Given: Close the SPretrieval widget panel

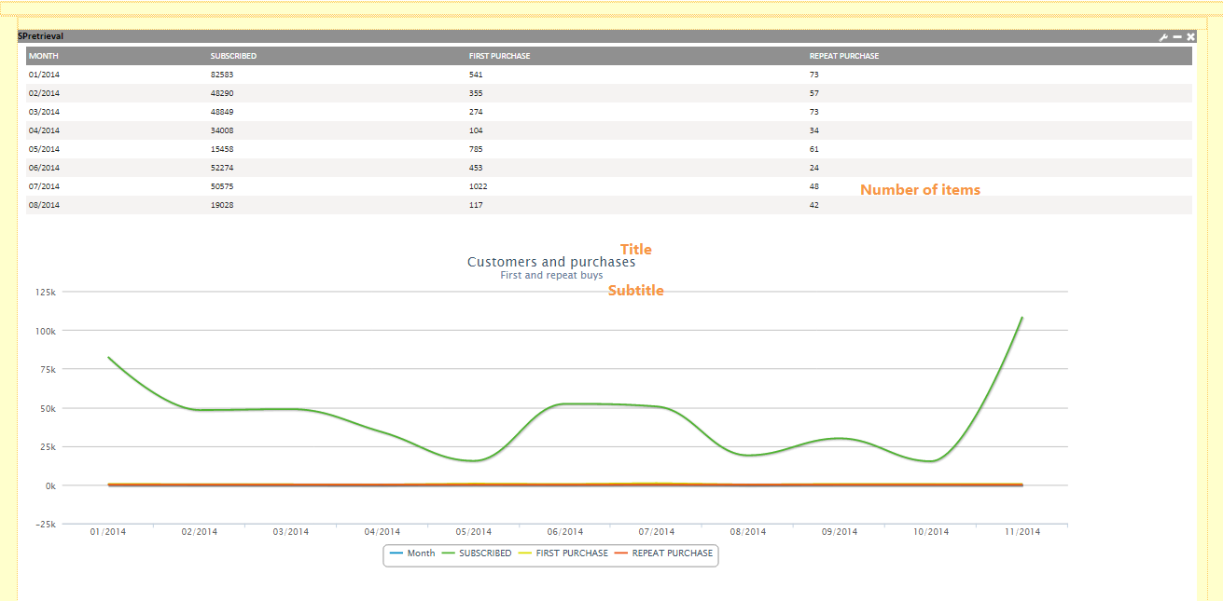Looking at the screenshot, I should (x=1190, y=36).
